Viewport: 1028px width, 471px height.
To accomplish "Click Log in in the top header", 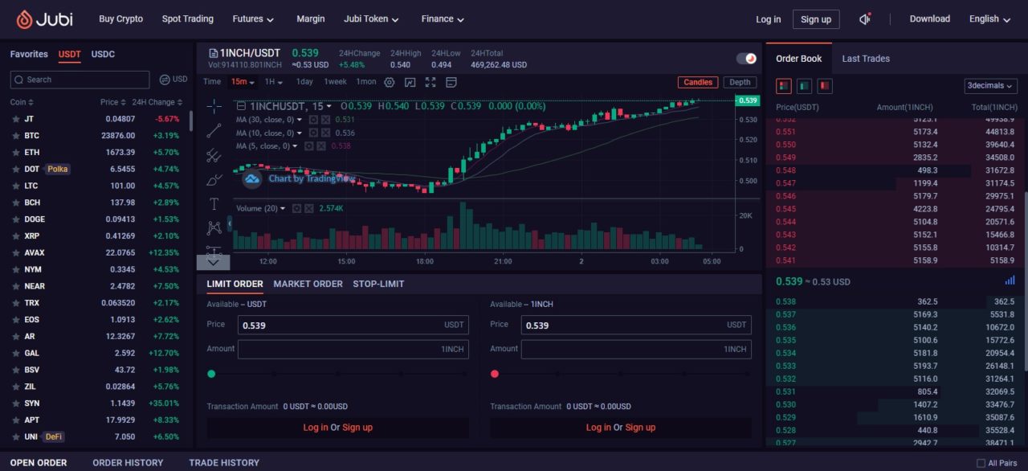I will (768, 19).
